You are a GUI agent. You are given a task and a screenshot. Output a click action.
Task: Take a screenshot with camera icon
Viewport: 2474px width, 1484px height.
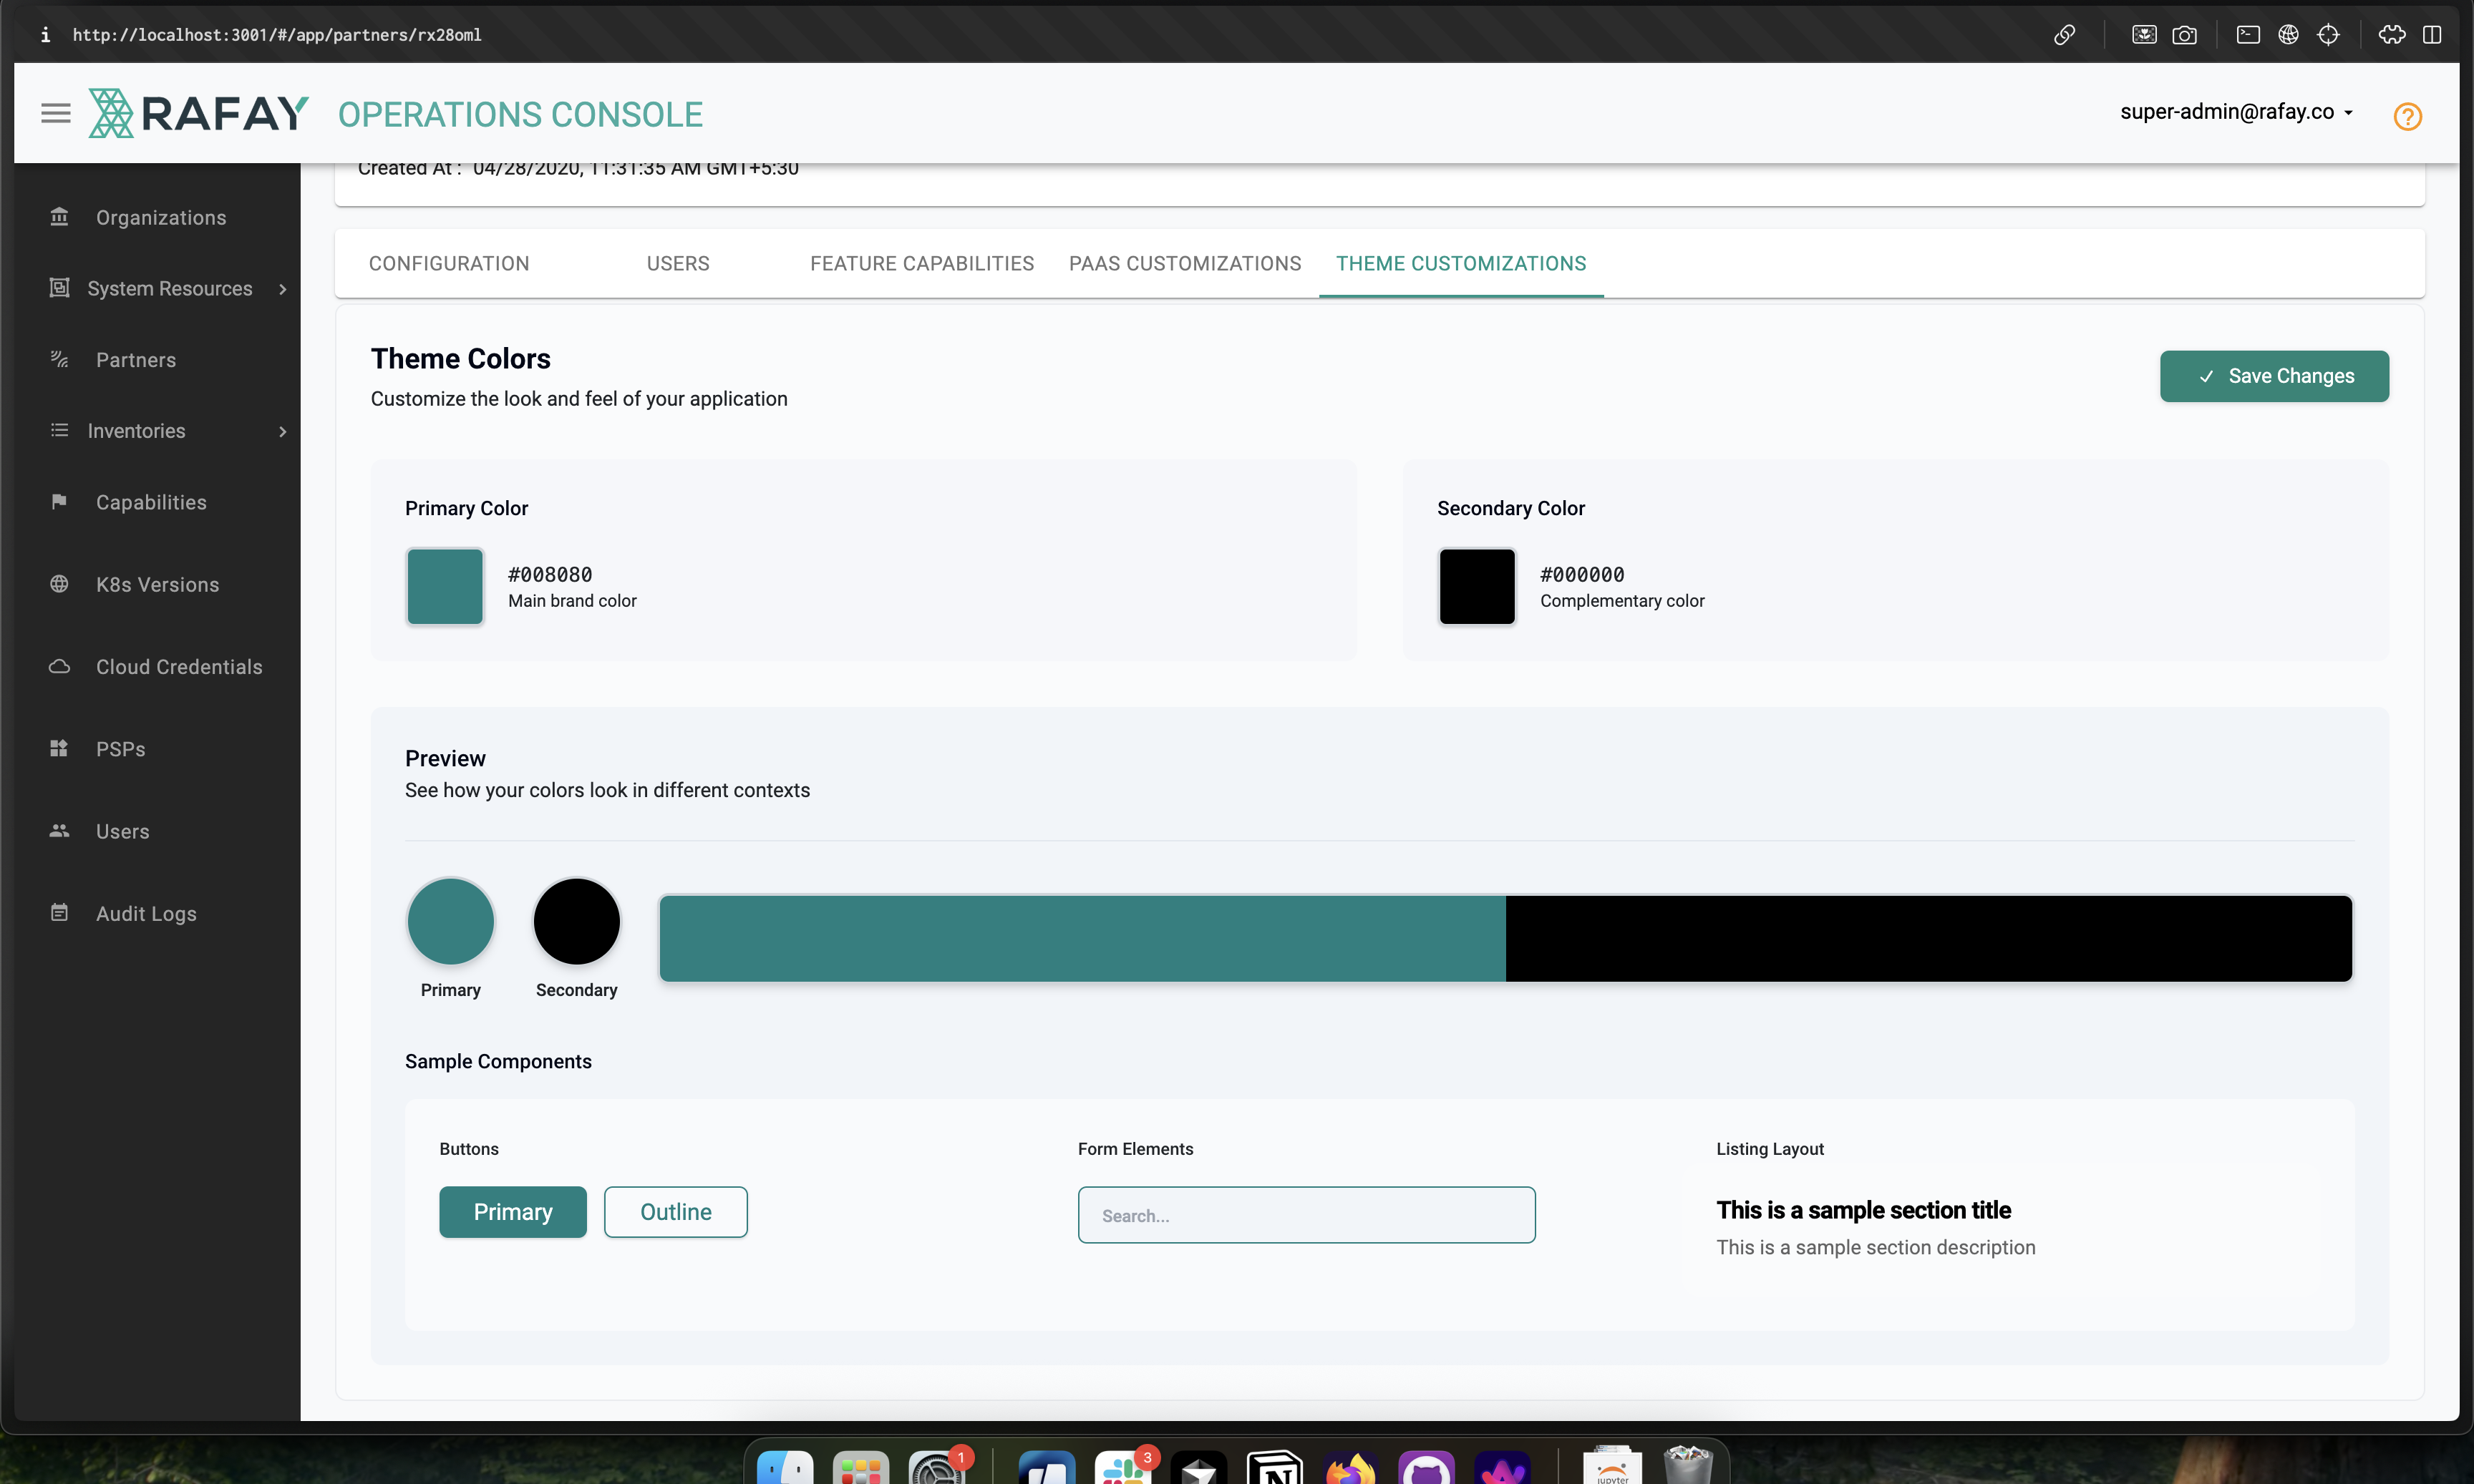coord(2185,35)
